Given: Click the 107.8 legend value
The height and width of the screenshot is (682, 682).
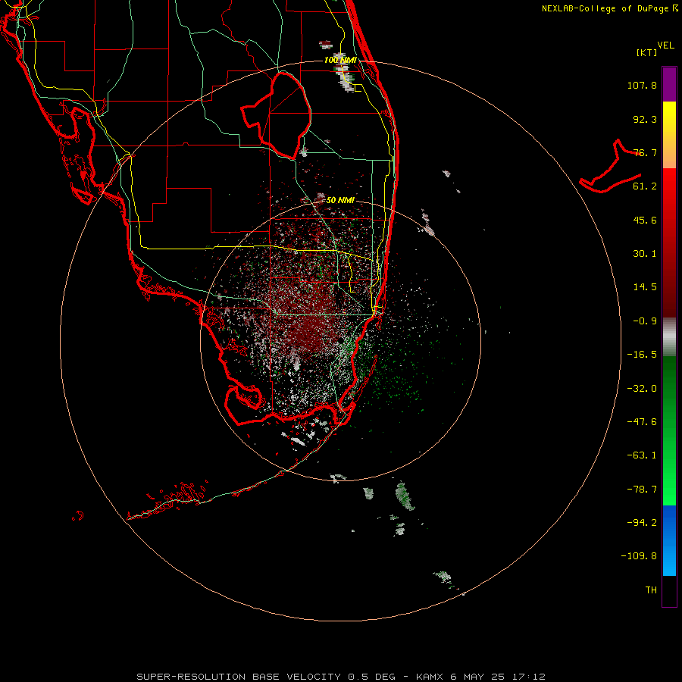Looking at the screenshot, I should click(x=642, y=86).
